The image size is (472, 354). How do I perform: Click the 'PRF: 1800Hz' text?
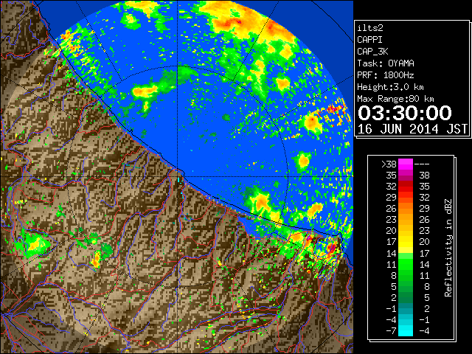(x=386, y=75)
